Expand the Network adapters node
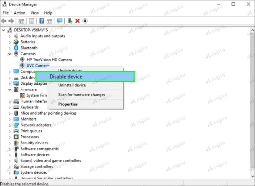The image size is (255, 186). pos(10,125)
